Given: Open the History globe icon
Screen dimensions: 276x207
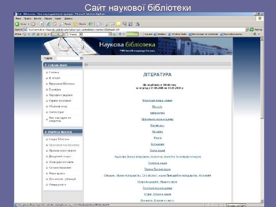Looking at the screenshot, I should pyautogui.click(x=90, y=24).
